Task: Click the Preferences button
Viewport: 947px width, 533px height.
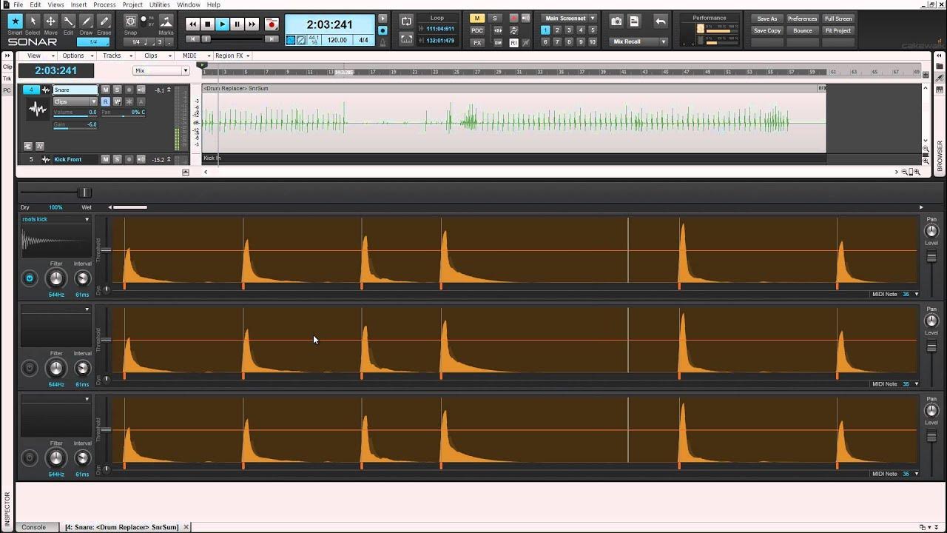Action: 802,19
